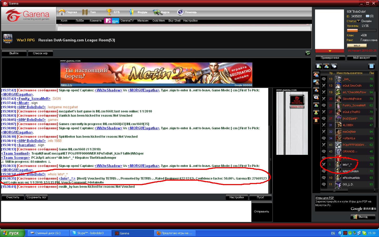The width and height of the screenshot is (379, 237).
Task: Click the Список игр button
Action: point(40,53)
